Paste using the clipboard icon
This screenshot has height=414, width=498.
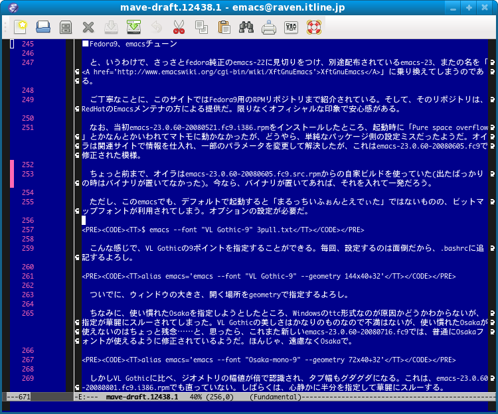coord(224,27)
